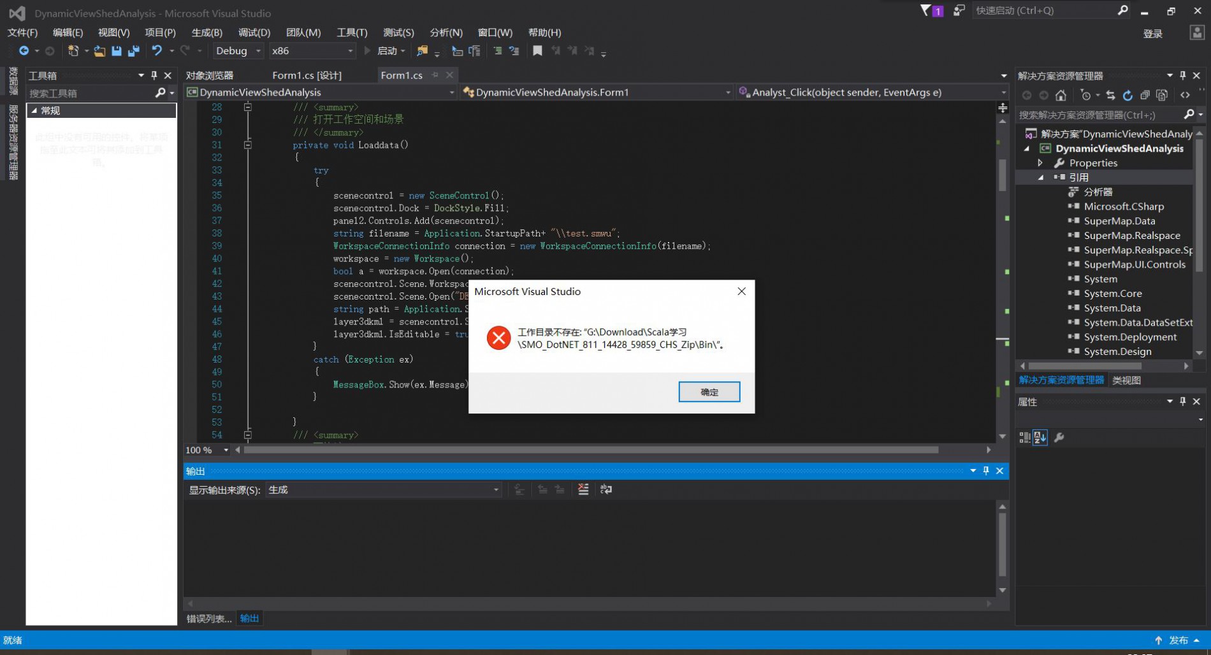
Task: Open the x86 platform dropdown
Action: (312, 51)
